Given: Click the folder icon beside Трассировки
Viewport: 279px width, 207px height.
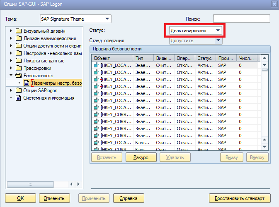Looking at the screenshot, I should 18,68.
